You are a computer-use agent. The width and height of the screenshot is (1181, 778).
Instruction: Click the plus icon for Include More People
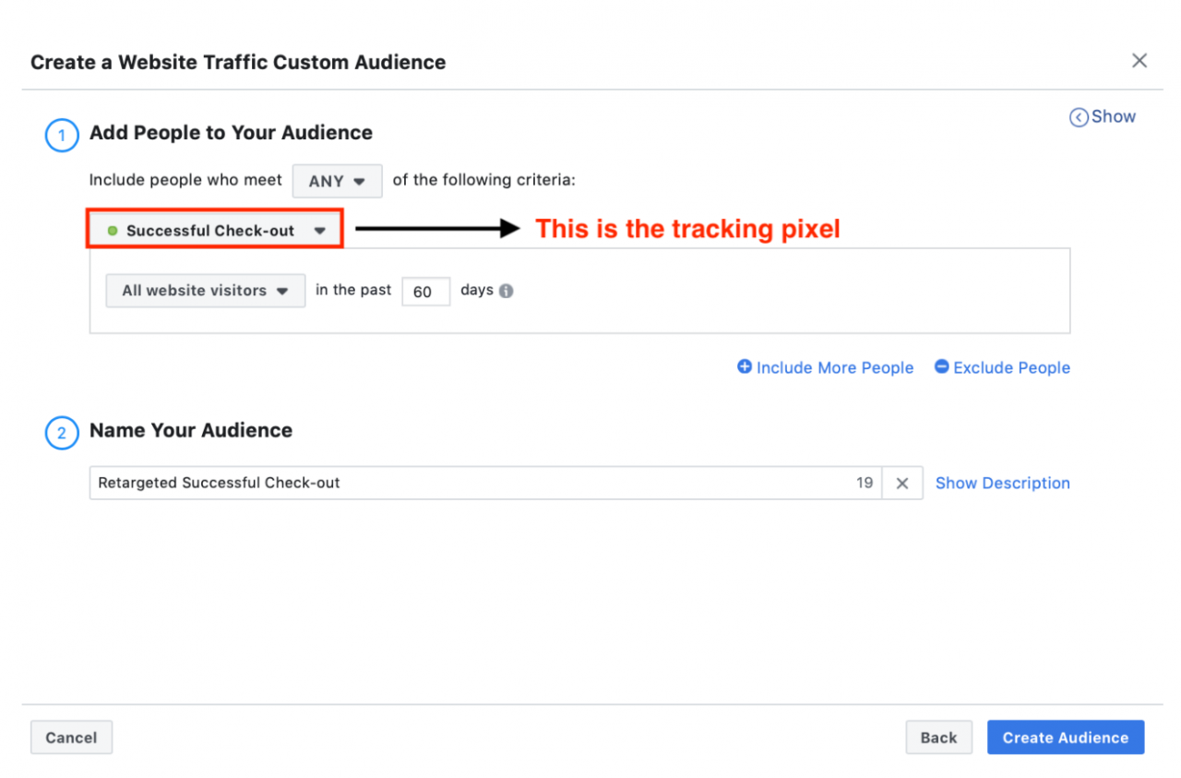(x=745, y=367)
